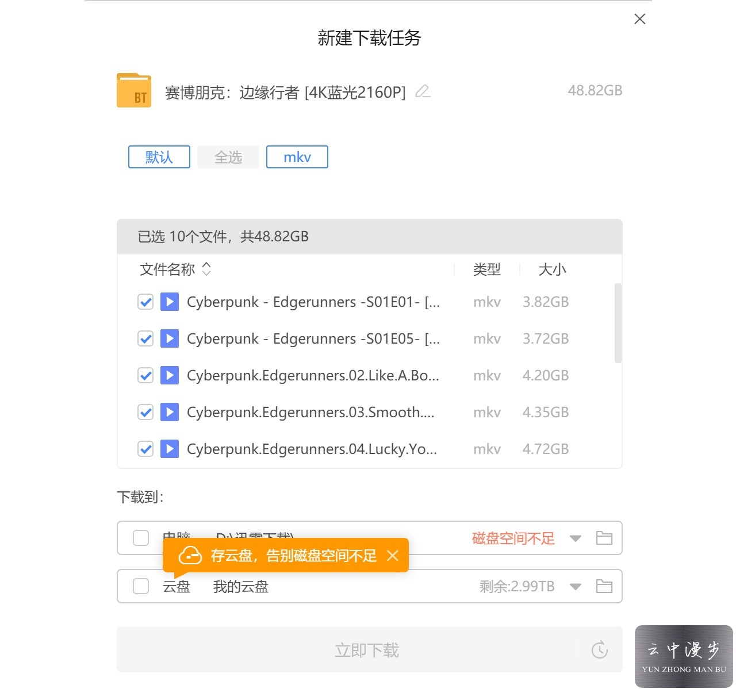
Task: Edit task name with pencil icon
Action: pyautogui.click(x=423, y=91)
